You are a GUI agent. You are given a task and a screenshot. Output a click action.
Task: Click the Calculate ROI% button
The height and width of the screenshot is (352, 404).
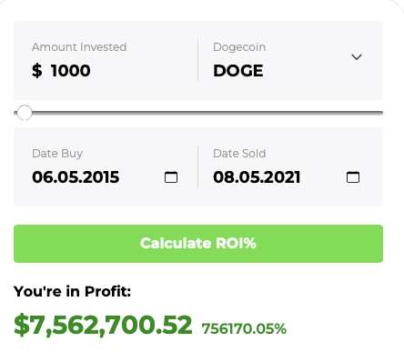[198, 244]
